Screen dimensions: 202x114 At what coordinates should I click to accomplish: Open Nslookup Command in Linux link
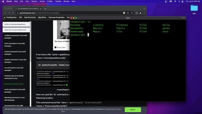coord(15,99)
